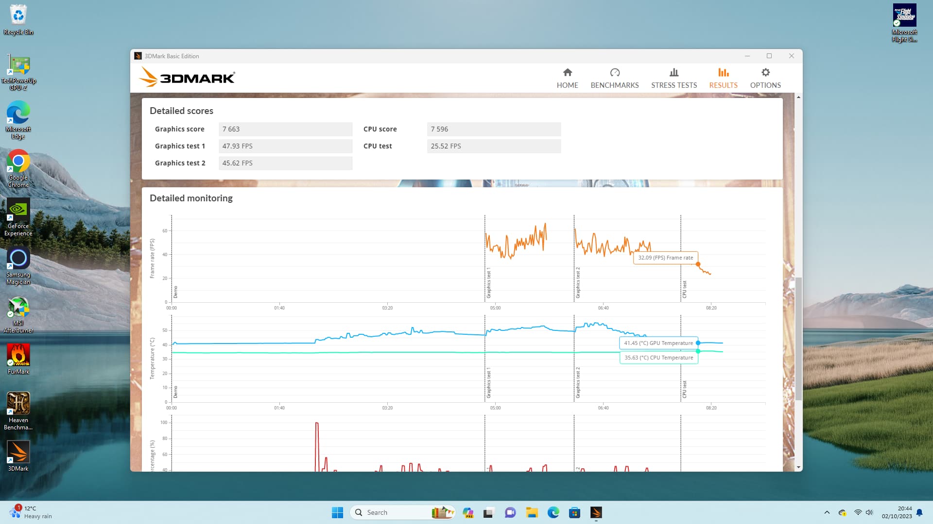Click the taskbar Search box

coord(394,512)
